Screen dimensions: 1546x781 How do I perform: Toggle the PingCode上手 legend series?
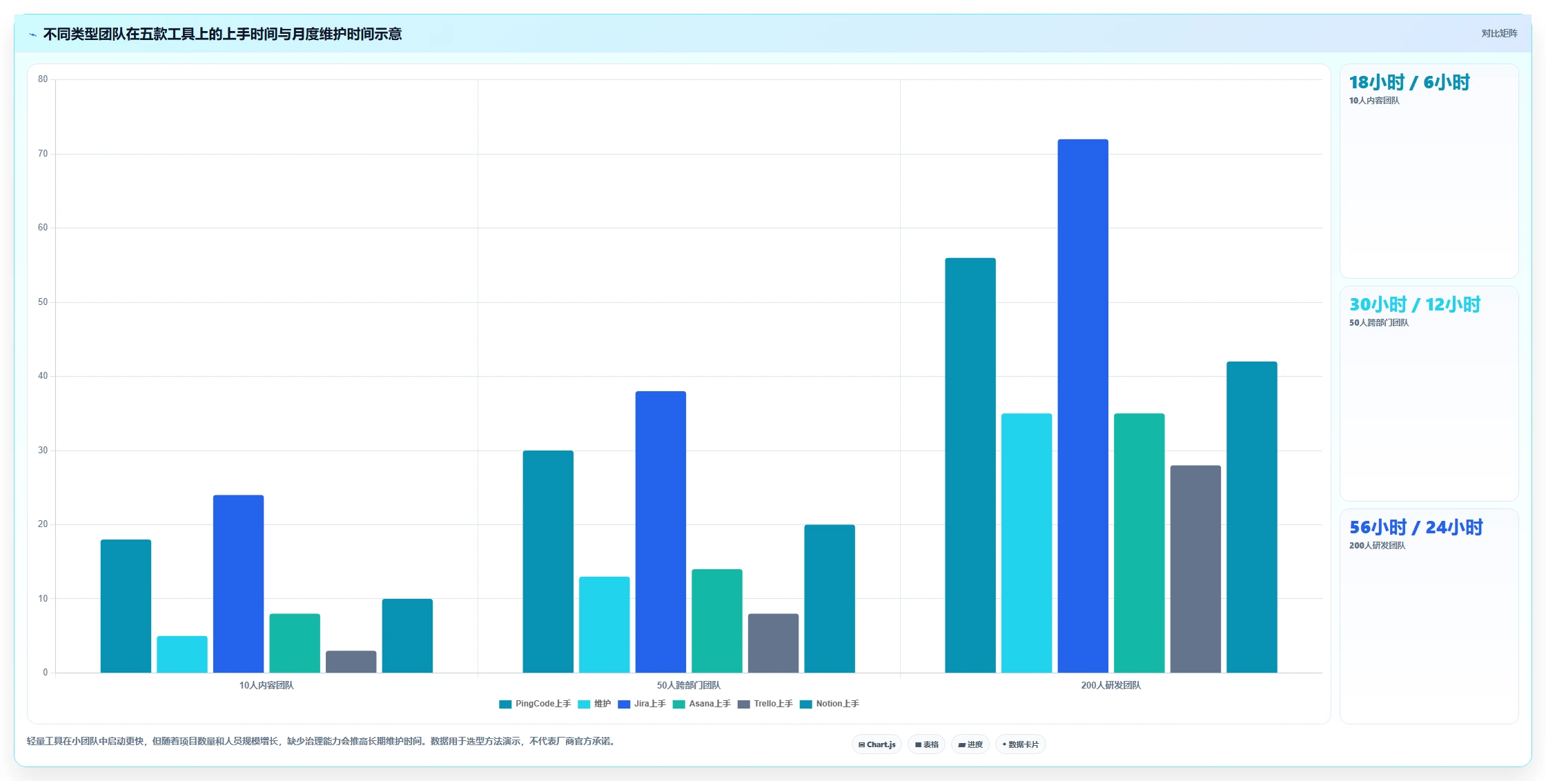point(535,704)
